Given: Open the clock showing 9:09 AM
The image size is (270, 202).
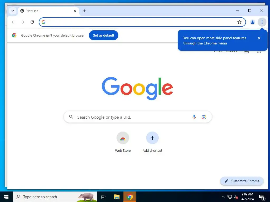Looking at the screenshot, I should click(x=247, y=197).
